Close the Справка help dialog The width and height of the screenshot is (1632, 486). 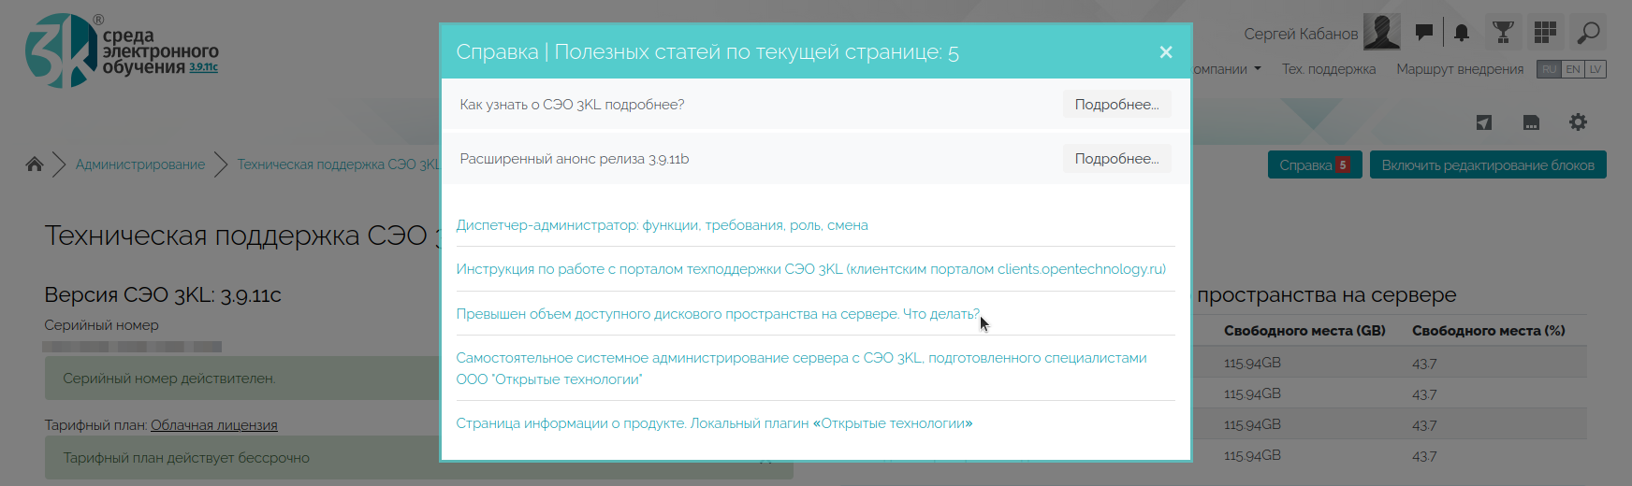pos(1165,52)
